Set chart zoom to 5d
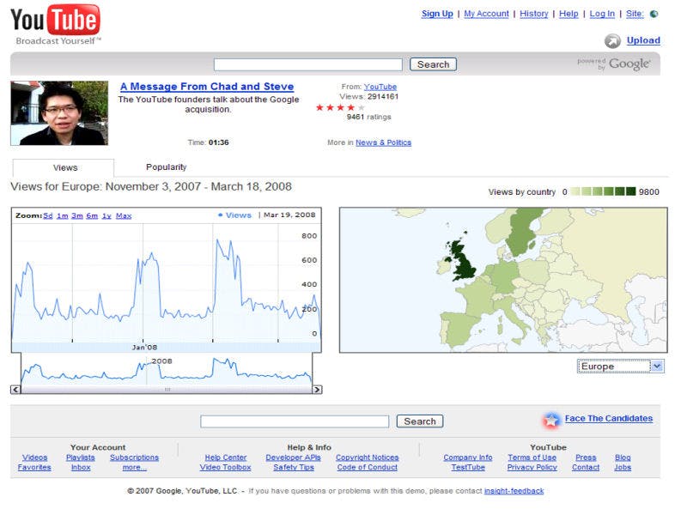 (x=48, y=215)
